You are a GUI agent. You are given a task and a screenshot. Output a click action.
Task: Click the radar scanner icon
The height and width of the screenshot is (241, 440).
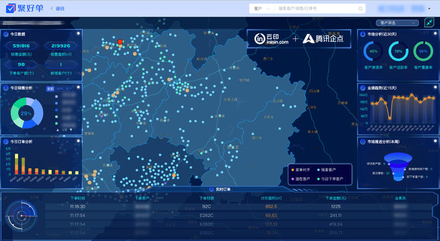click(x=21, y=216)
